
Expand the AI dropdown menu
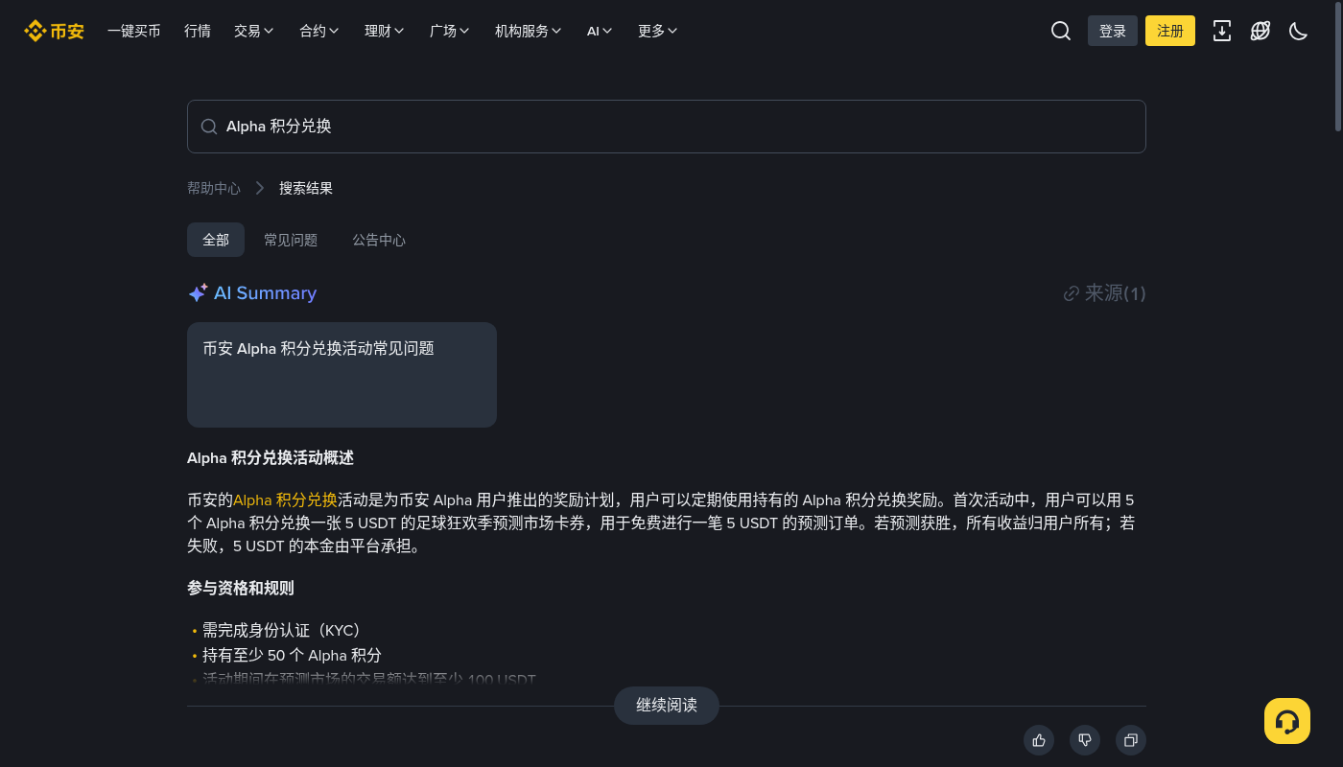click(600, 31)
